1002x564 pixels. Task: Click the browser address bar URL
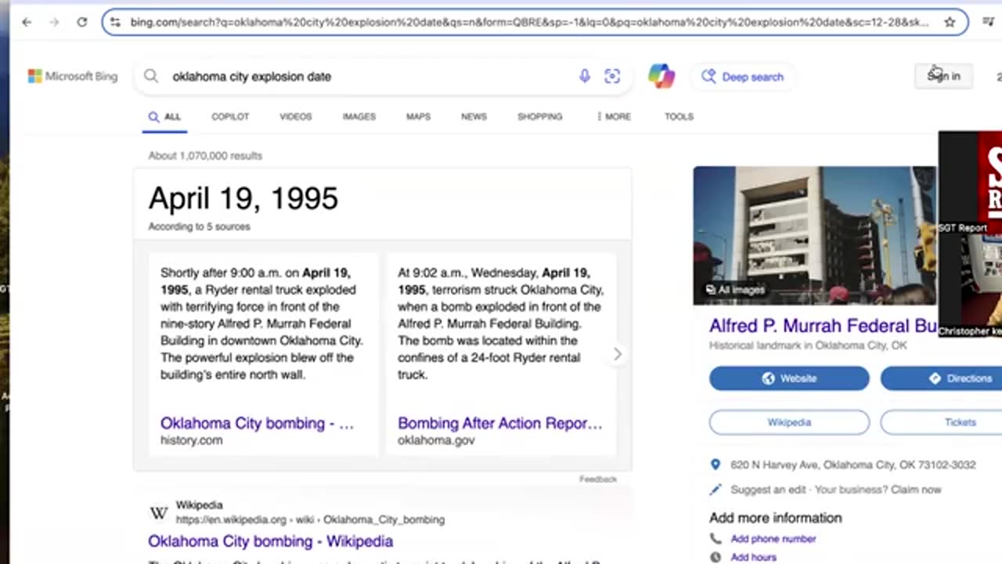click(x=529, y=22)
